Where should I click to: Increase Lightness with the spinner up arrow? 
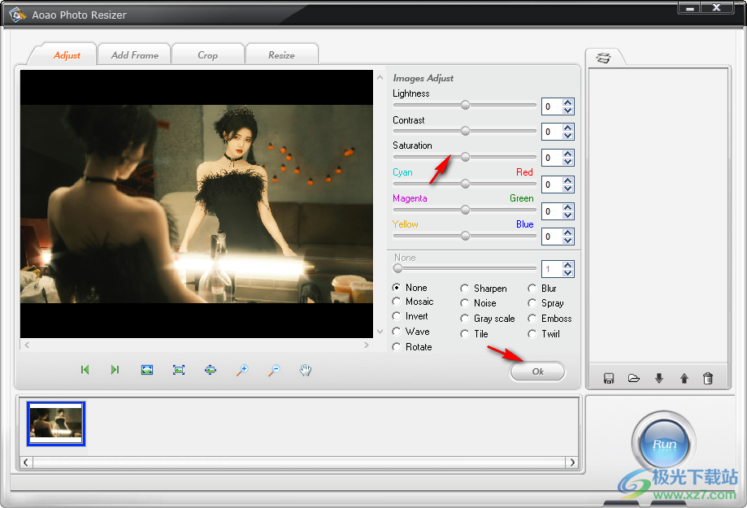pyautogui.click(x=567, y=102)
